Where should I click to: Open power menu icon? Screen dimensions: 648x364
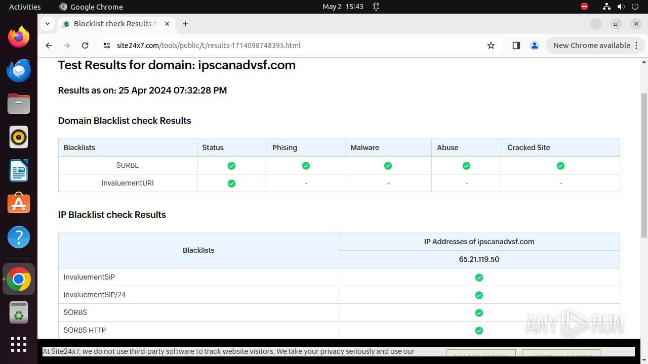tap(635, 7)
